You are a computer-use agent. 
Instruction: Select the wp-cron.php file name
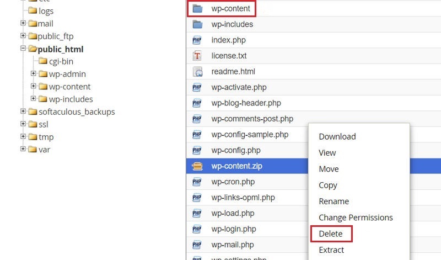coord(233,182)
